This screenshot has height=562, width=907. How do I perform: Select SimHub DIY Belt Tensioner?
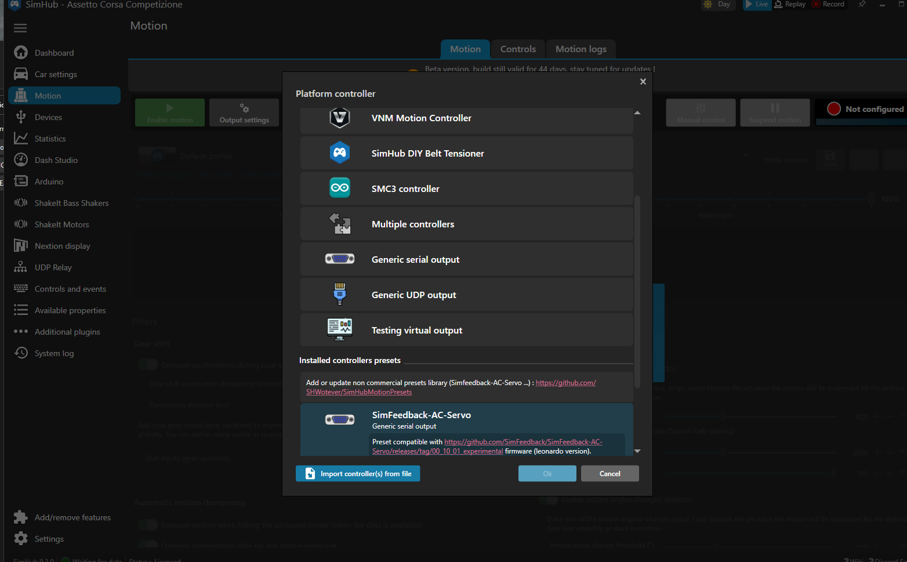[x=466, y=153]
